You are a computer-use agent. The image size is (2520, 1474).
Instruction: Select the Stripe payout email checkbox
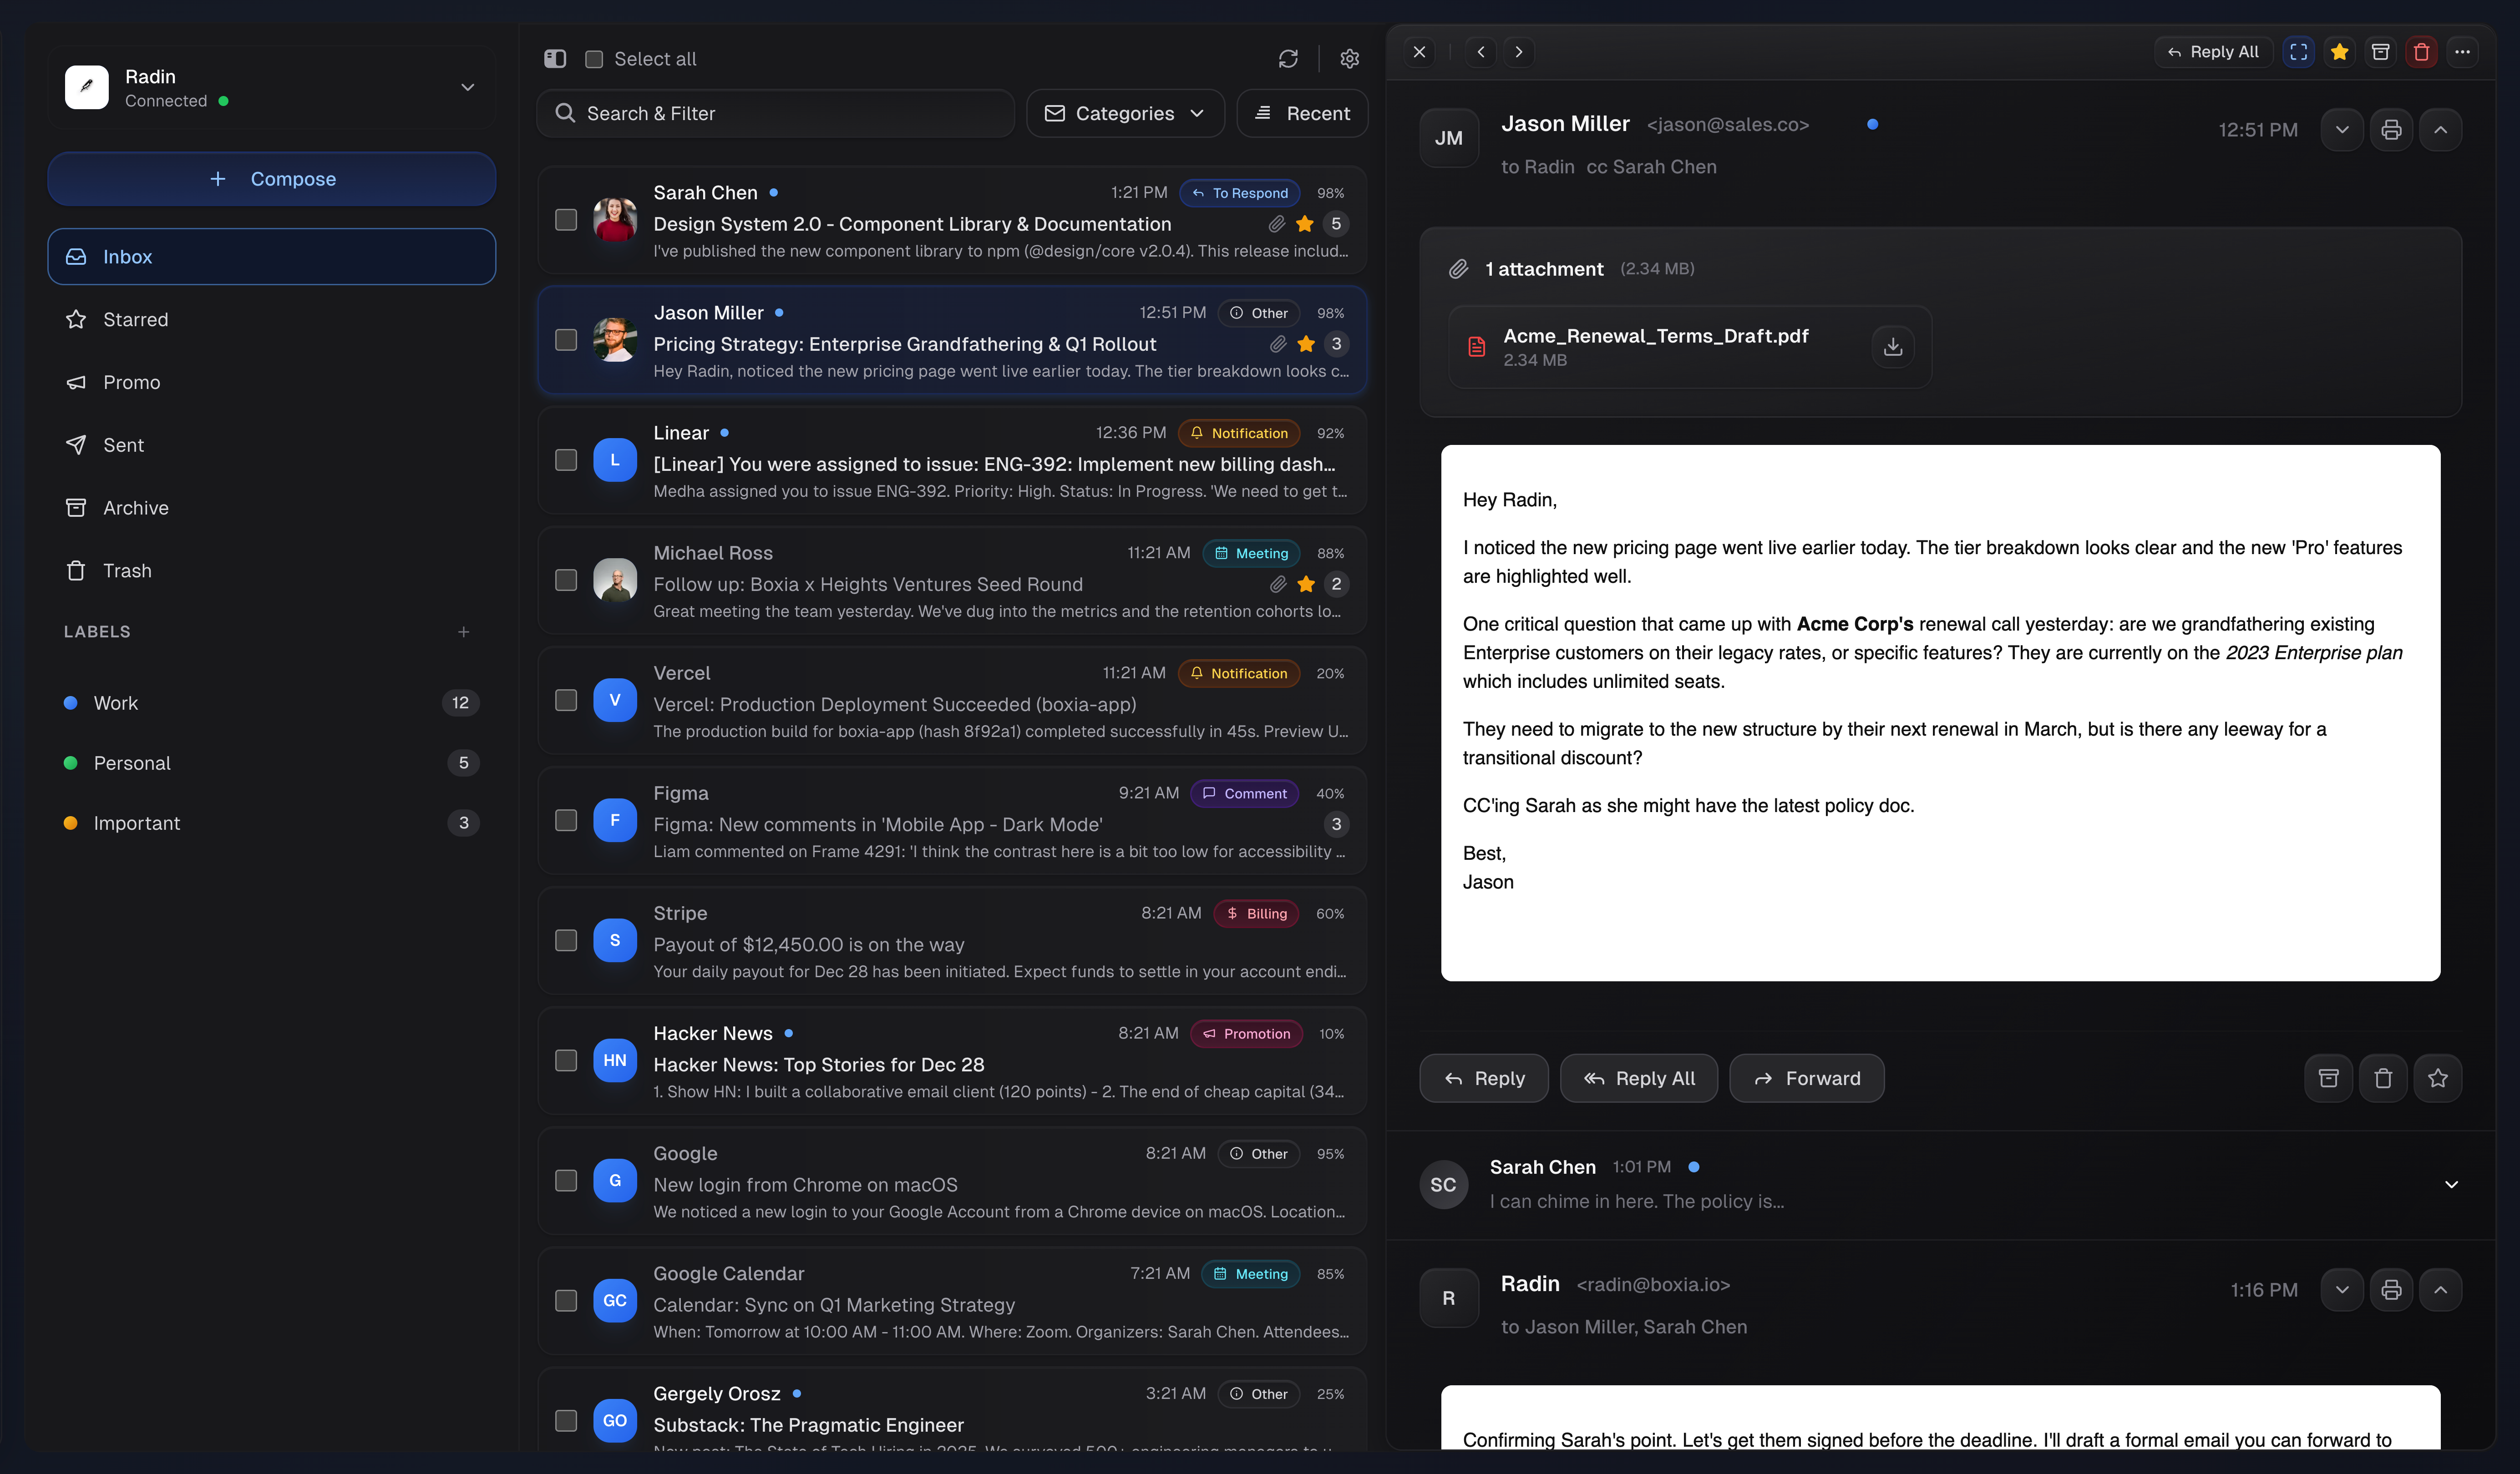(x=566, y=940)
